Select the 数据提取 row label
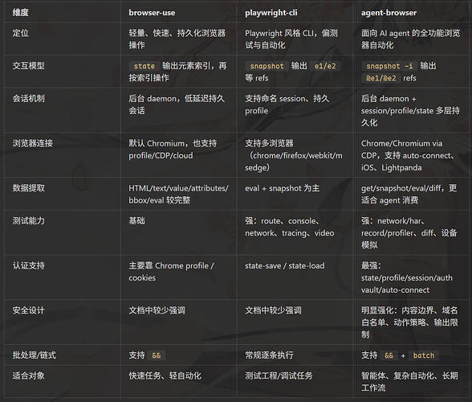The width and height of the screenshot is (472, 402). coord(28,188)
